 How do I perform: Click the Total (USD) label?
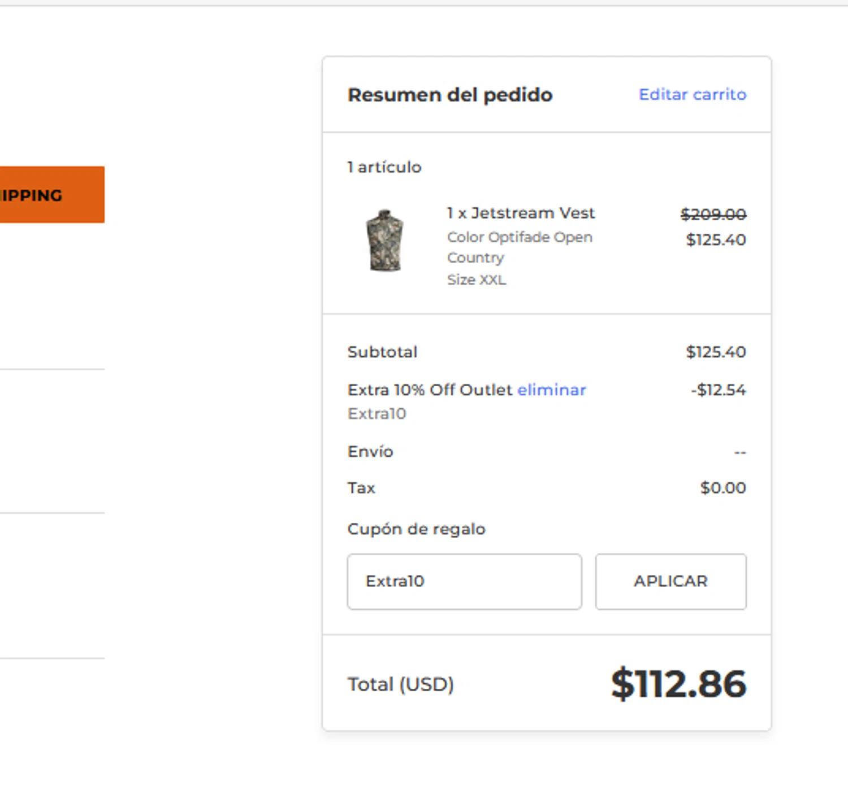point(401,684)
